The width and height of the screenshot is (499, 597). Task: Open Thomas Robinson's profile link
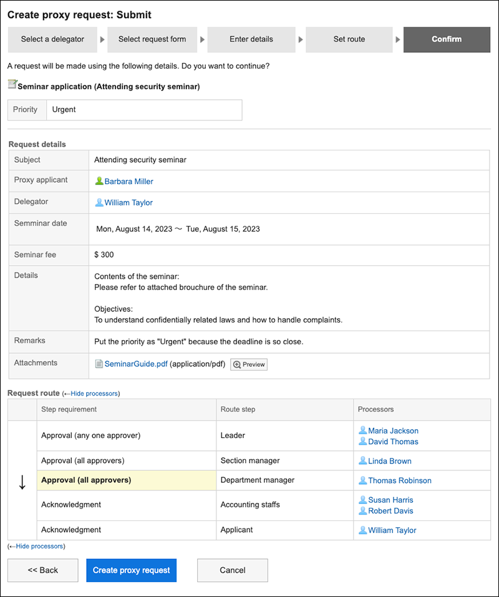tap(400, 480)
